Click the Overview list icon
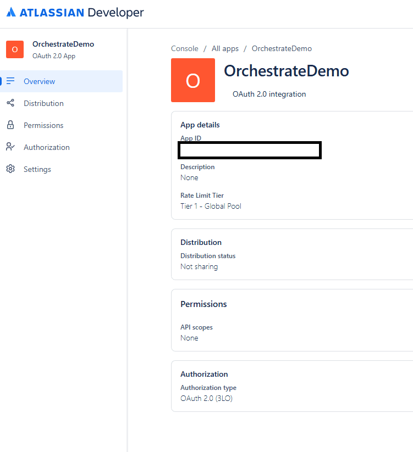413x452 pixels. click(x=10, y=81)
